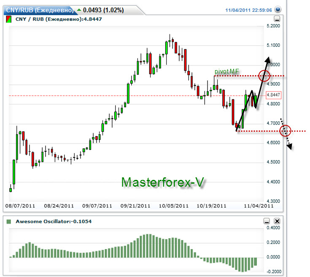Close the Awesome Oscillator panel
310x277 pixels.
coord(277,221)
